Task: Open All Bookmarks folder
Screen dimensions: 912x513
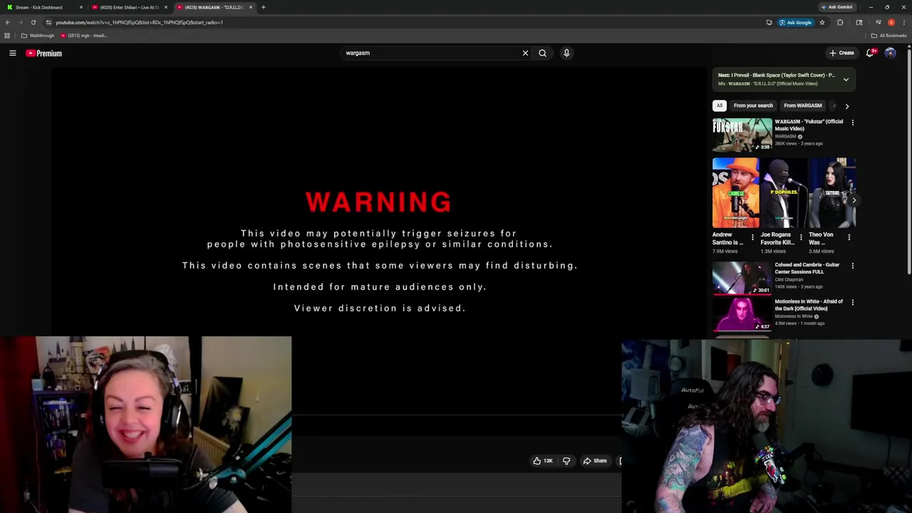Action: pyautogui.click(x=889, y=36)
